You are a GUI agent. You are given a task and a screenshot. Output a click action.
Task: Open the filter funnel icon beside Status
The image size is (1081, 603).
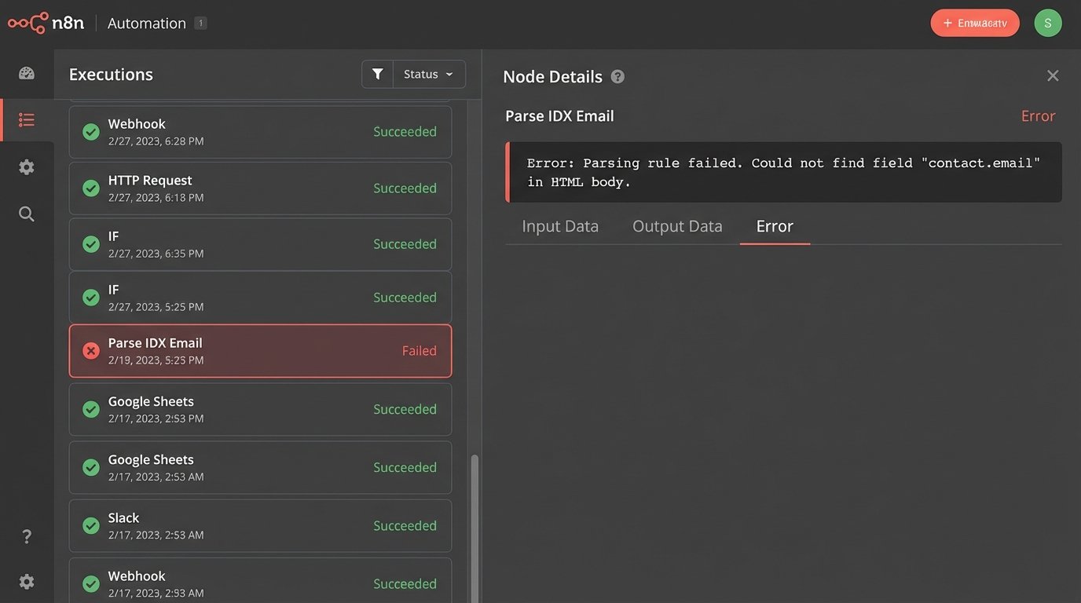click(377, 73)
